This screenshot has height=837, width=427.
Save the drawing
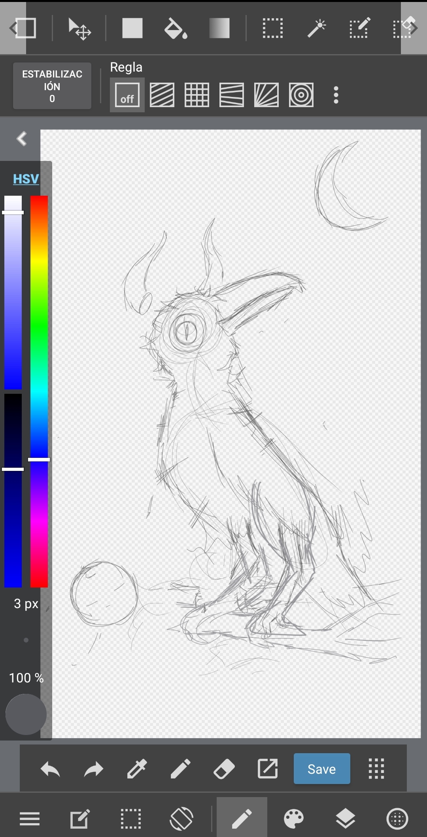322,769
